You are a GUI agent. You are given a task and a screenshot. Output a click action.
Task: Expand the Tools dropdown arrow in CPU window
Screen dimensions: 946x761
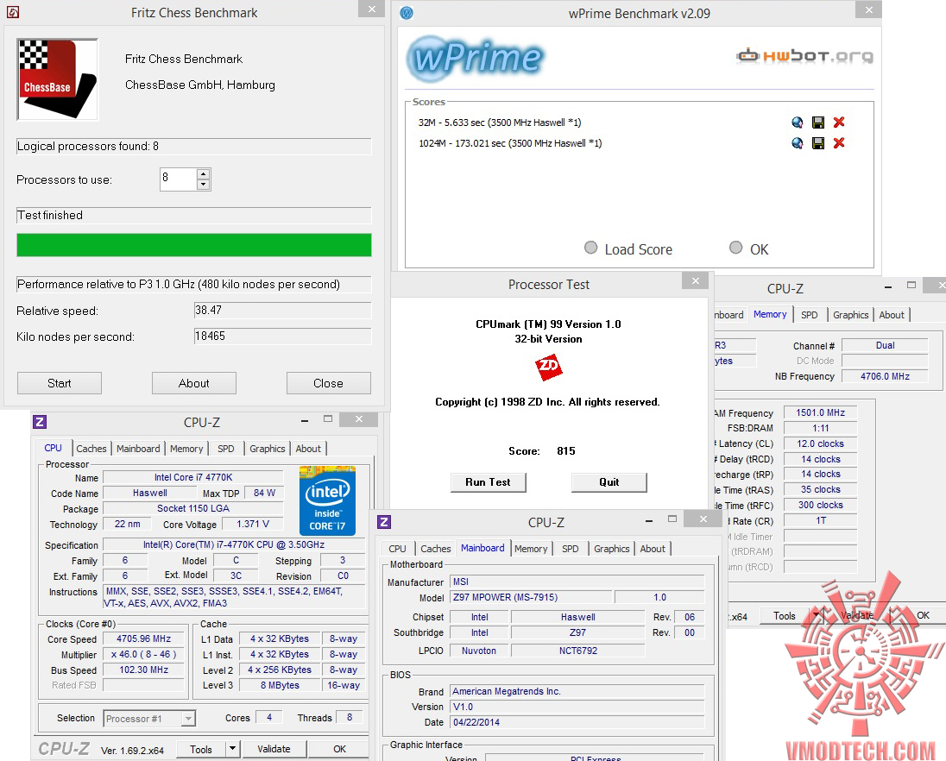(x=232, y=748)
